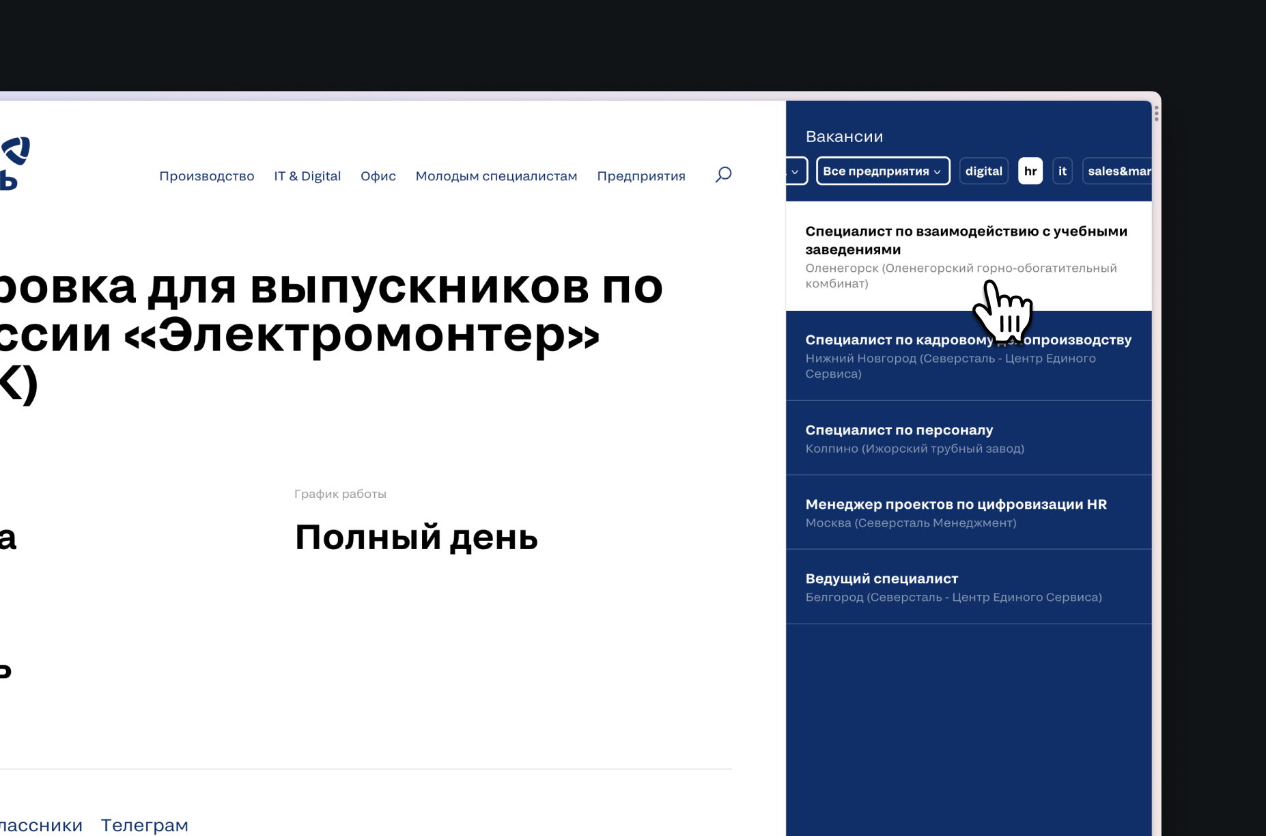Open 'Производство' in the navigation menu

pyautogui.click(x=206, y=176)
